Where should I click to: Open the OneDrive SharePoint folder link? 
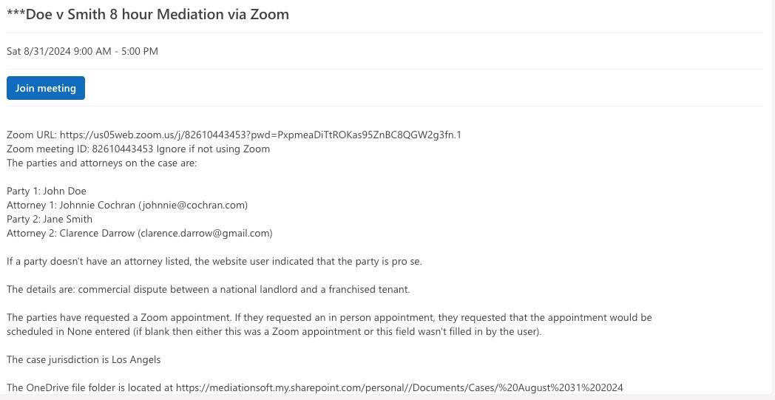click(399, 387)
